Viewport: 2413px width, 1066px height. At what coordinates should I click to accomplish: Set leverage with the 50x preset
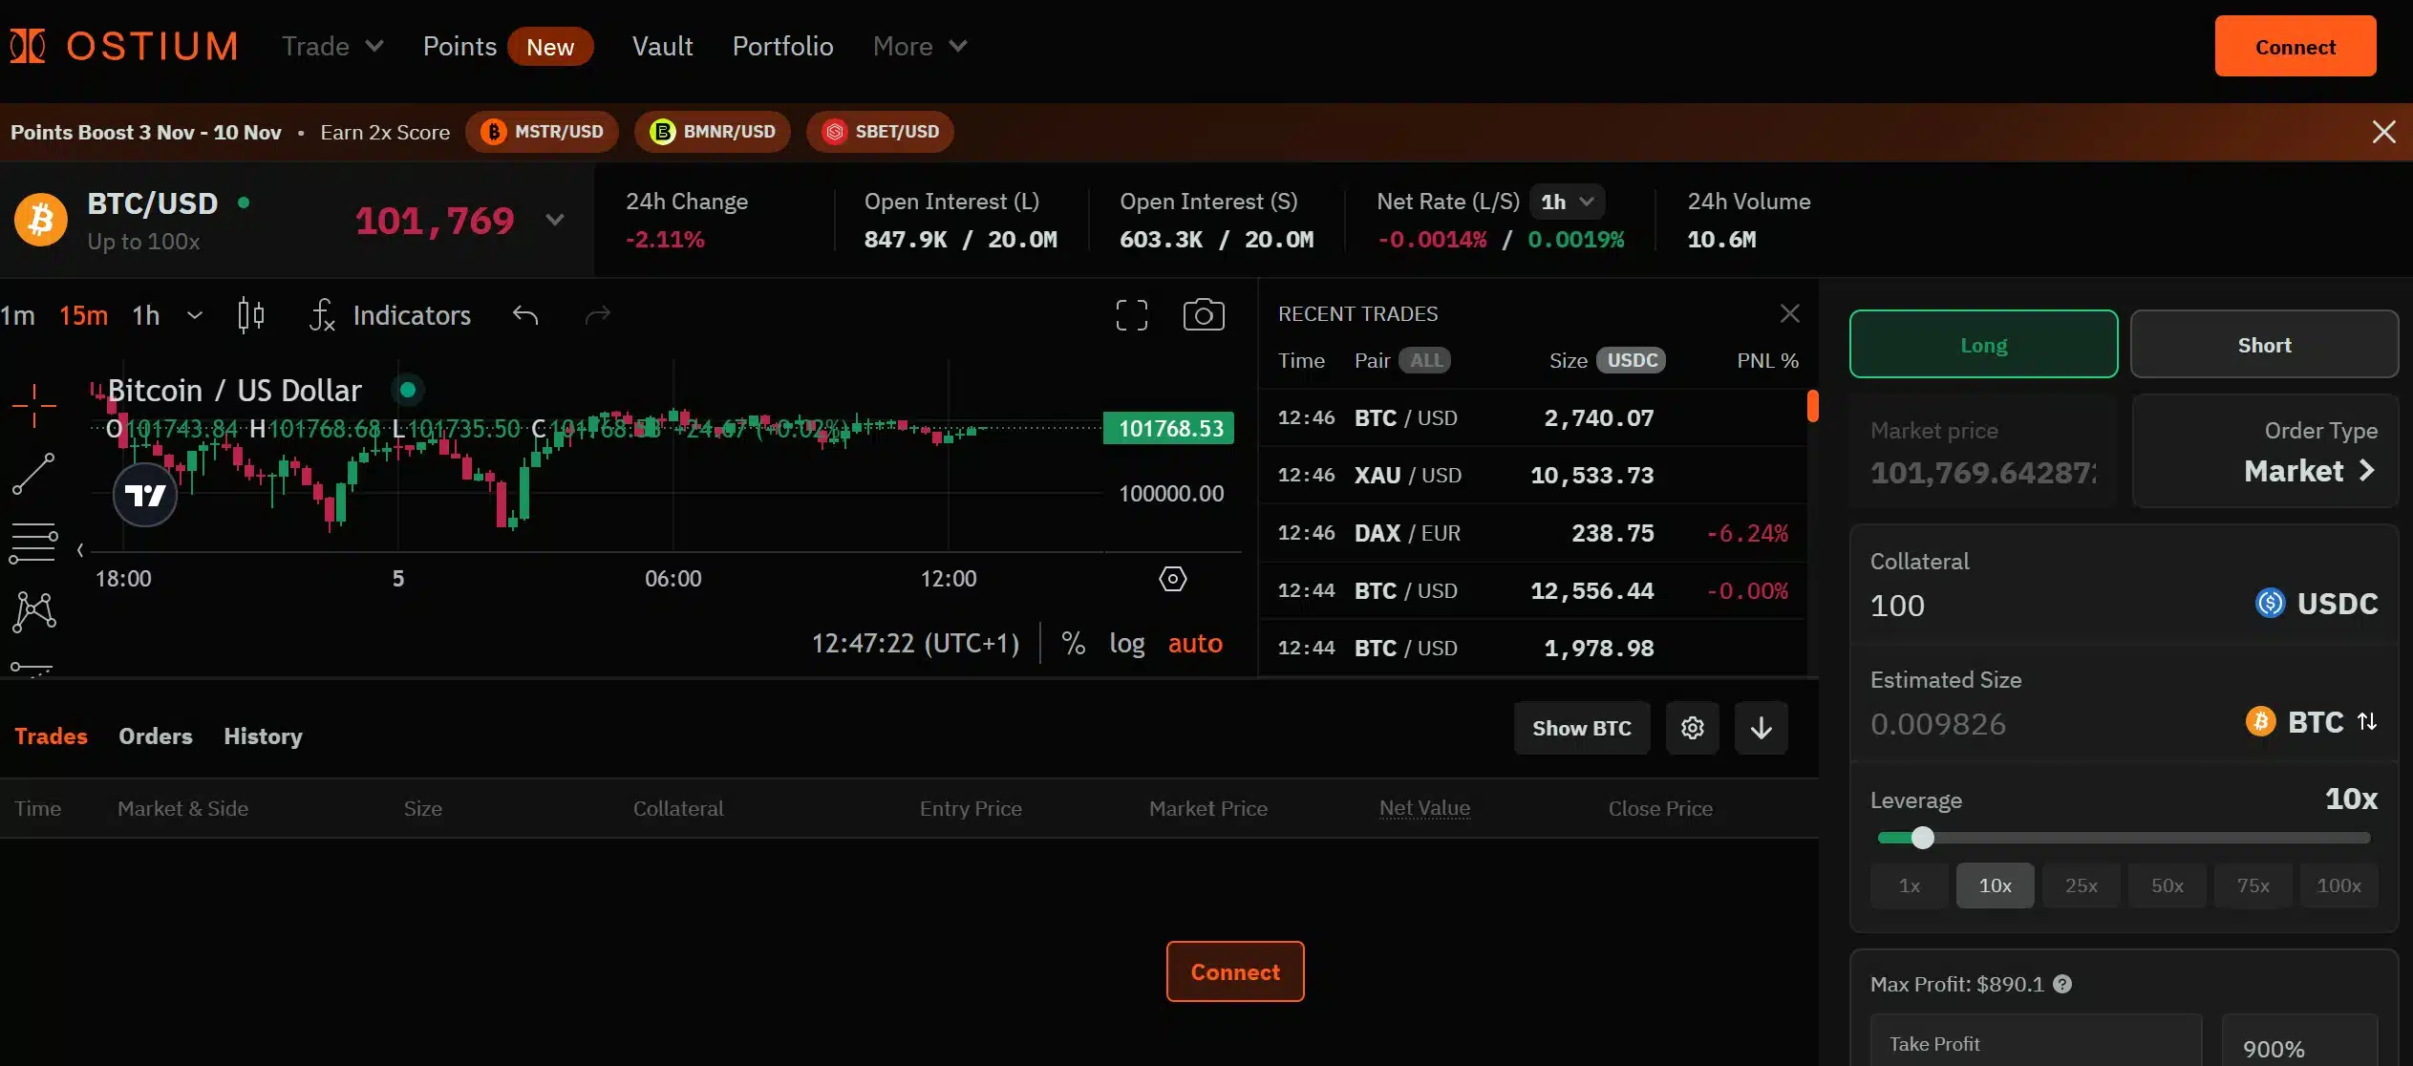(2167, 885)
